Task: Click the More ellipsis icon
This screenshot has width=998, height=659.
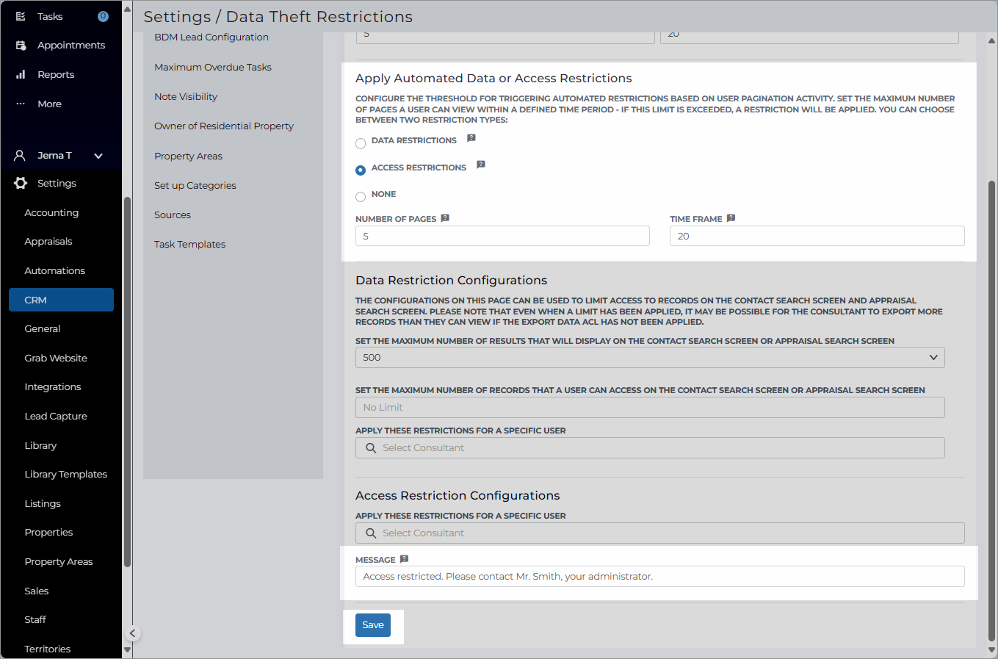Action: click(x=21, y=104)
